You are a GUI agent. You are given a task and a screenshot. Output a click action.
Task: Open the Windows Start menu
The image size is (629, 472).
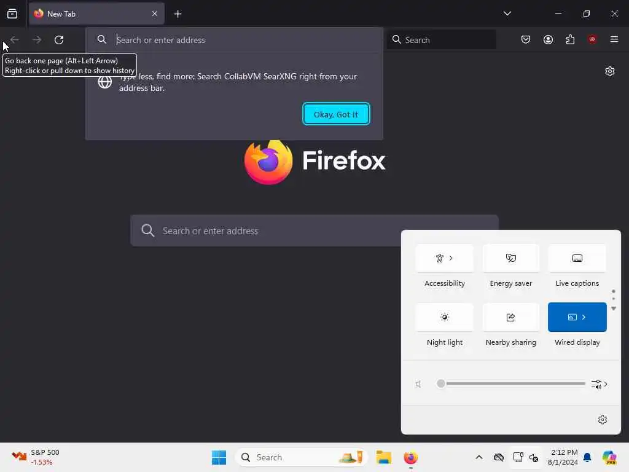pos(219,457)
